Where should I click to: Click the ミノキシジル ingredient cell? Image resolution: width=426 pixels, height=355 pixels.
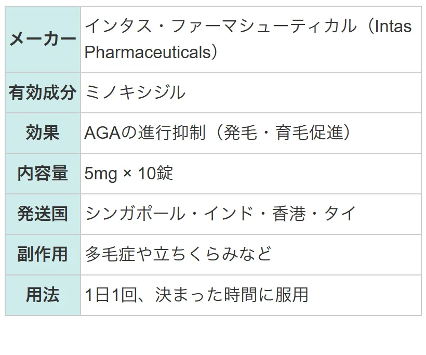(x=251, y=93)
